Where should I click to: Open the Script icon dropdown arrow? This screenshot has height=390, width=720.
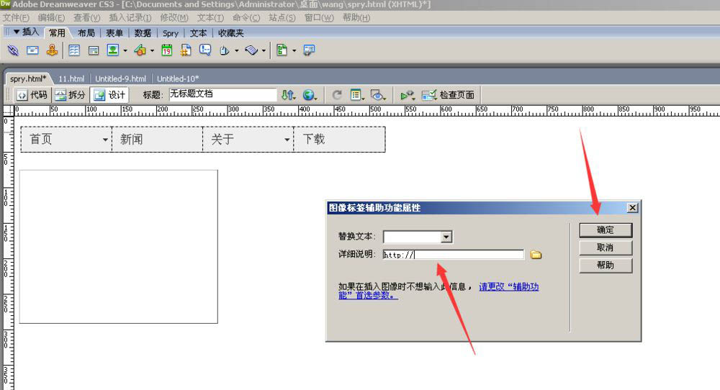click(264, 50)
